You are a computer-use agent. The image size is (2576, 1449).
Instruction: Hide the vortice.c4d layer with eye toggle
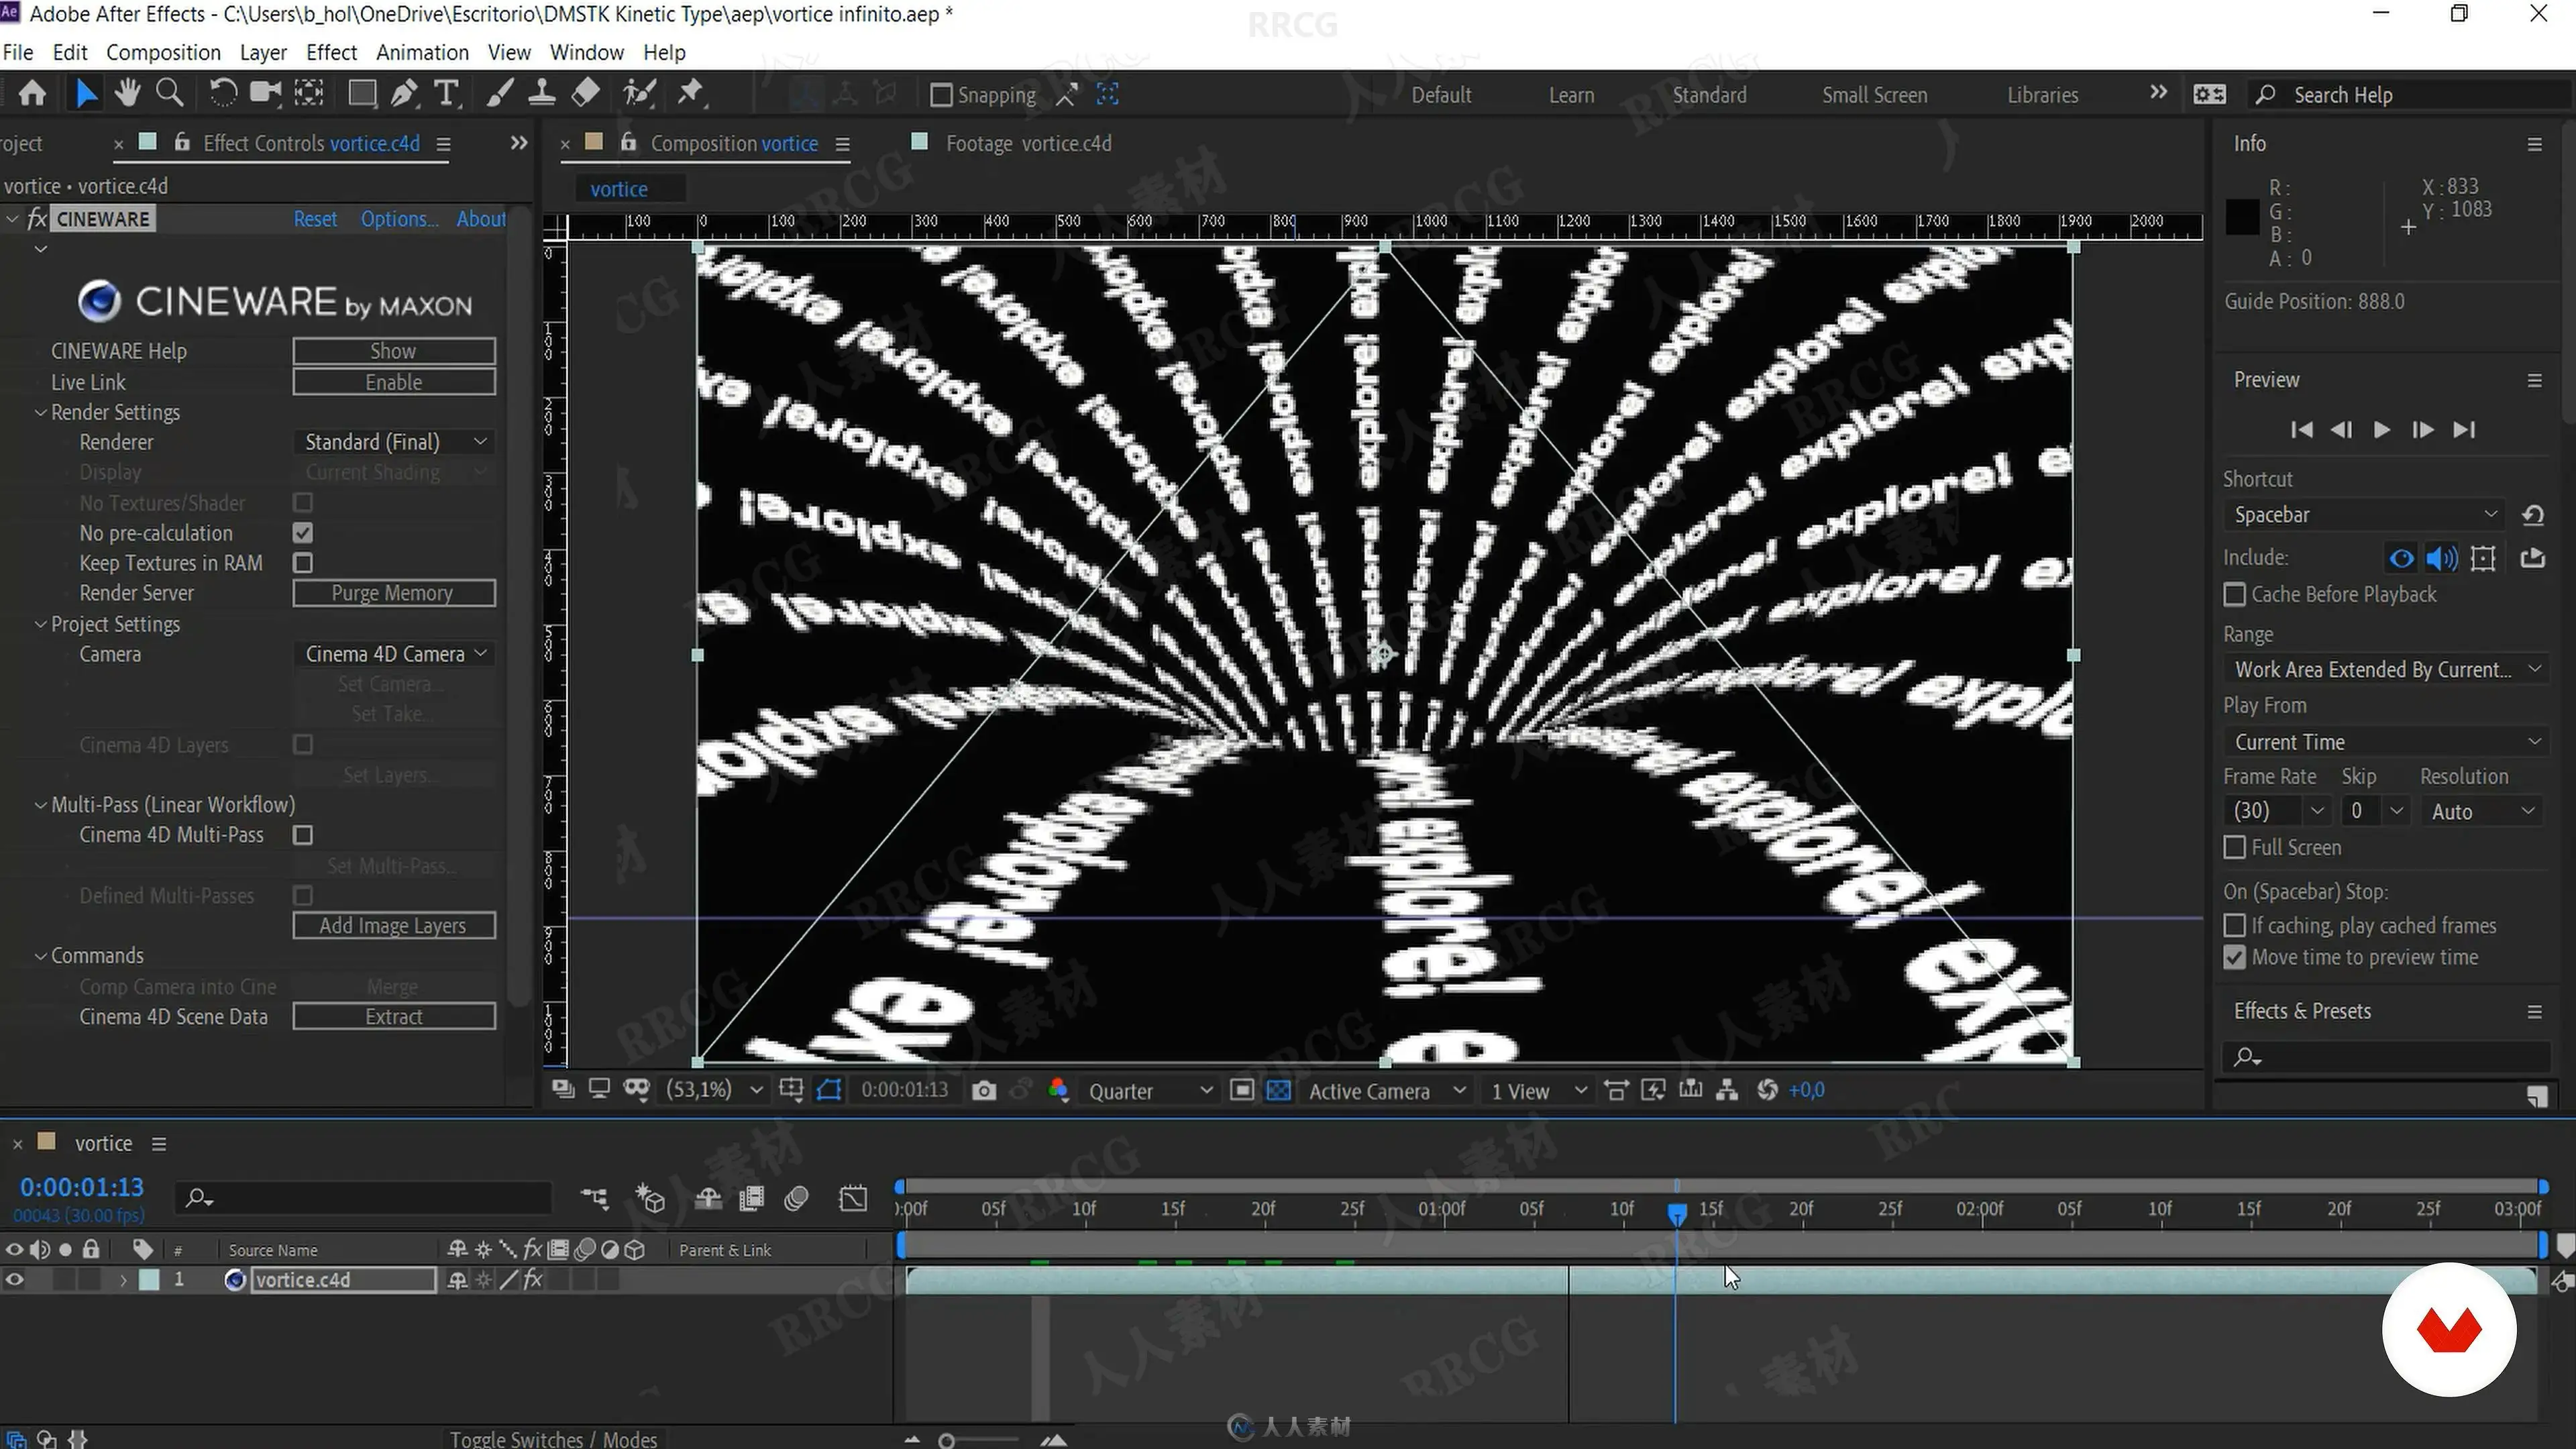coord(14,1280)
